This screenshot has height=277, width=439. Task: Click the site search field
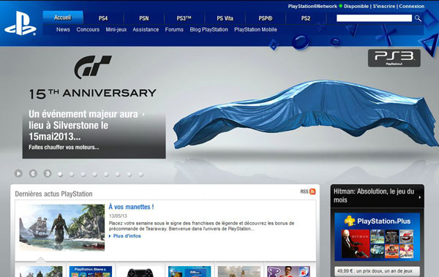coord(374,18)
